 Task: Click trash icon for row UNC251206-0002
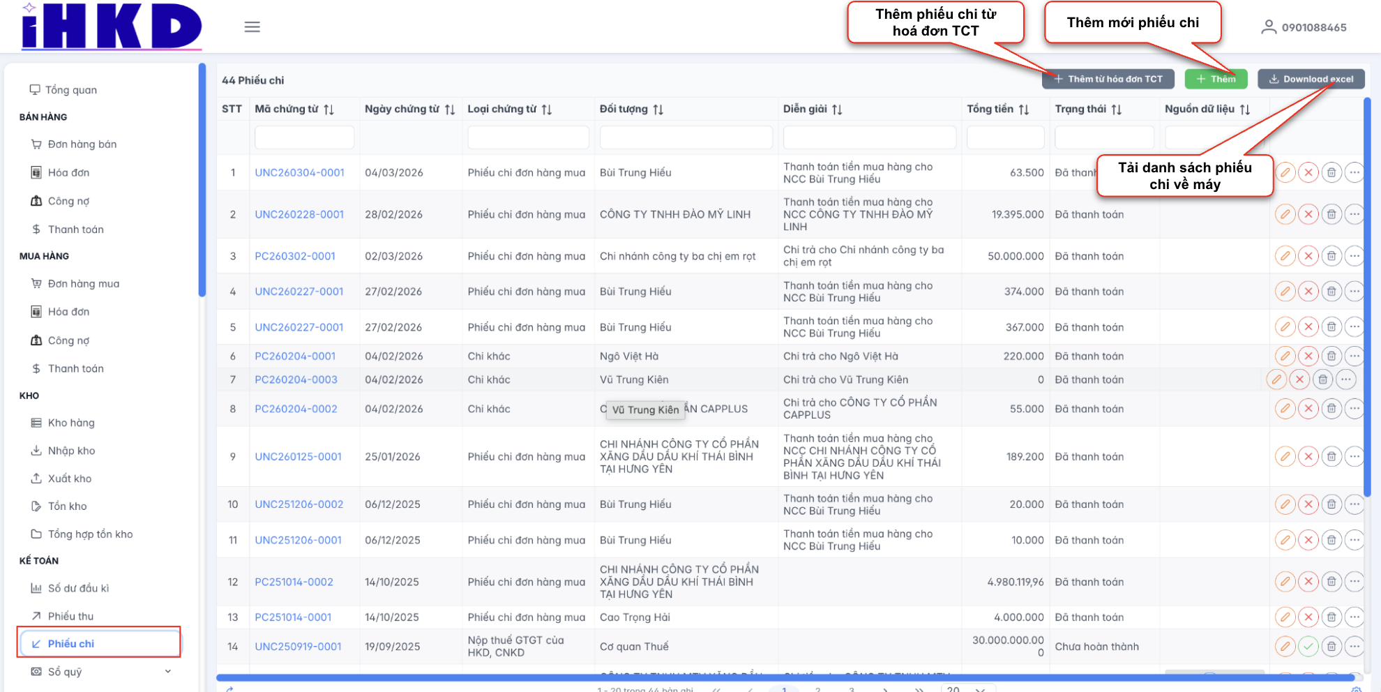click(1331, 504)
